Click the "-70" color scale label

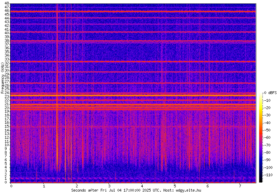(x=267, y=145)
